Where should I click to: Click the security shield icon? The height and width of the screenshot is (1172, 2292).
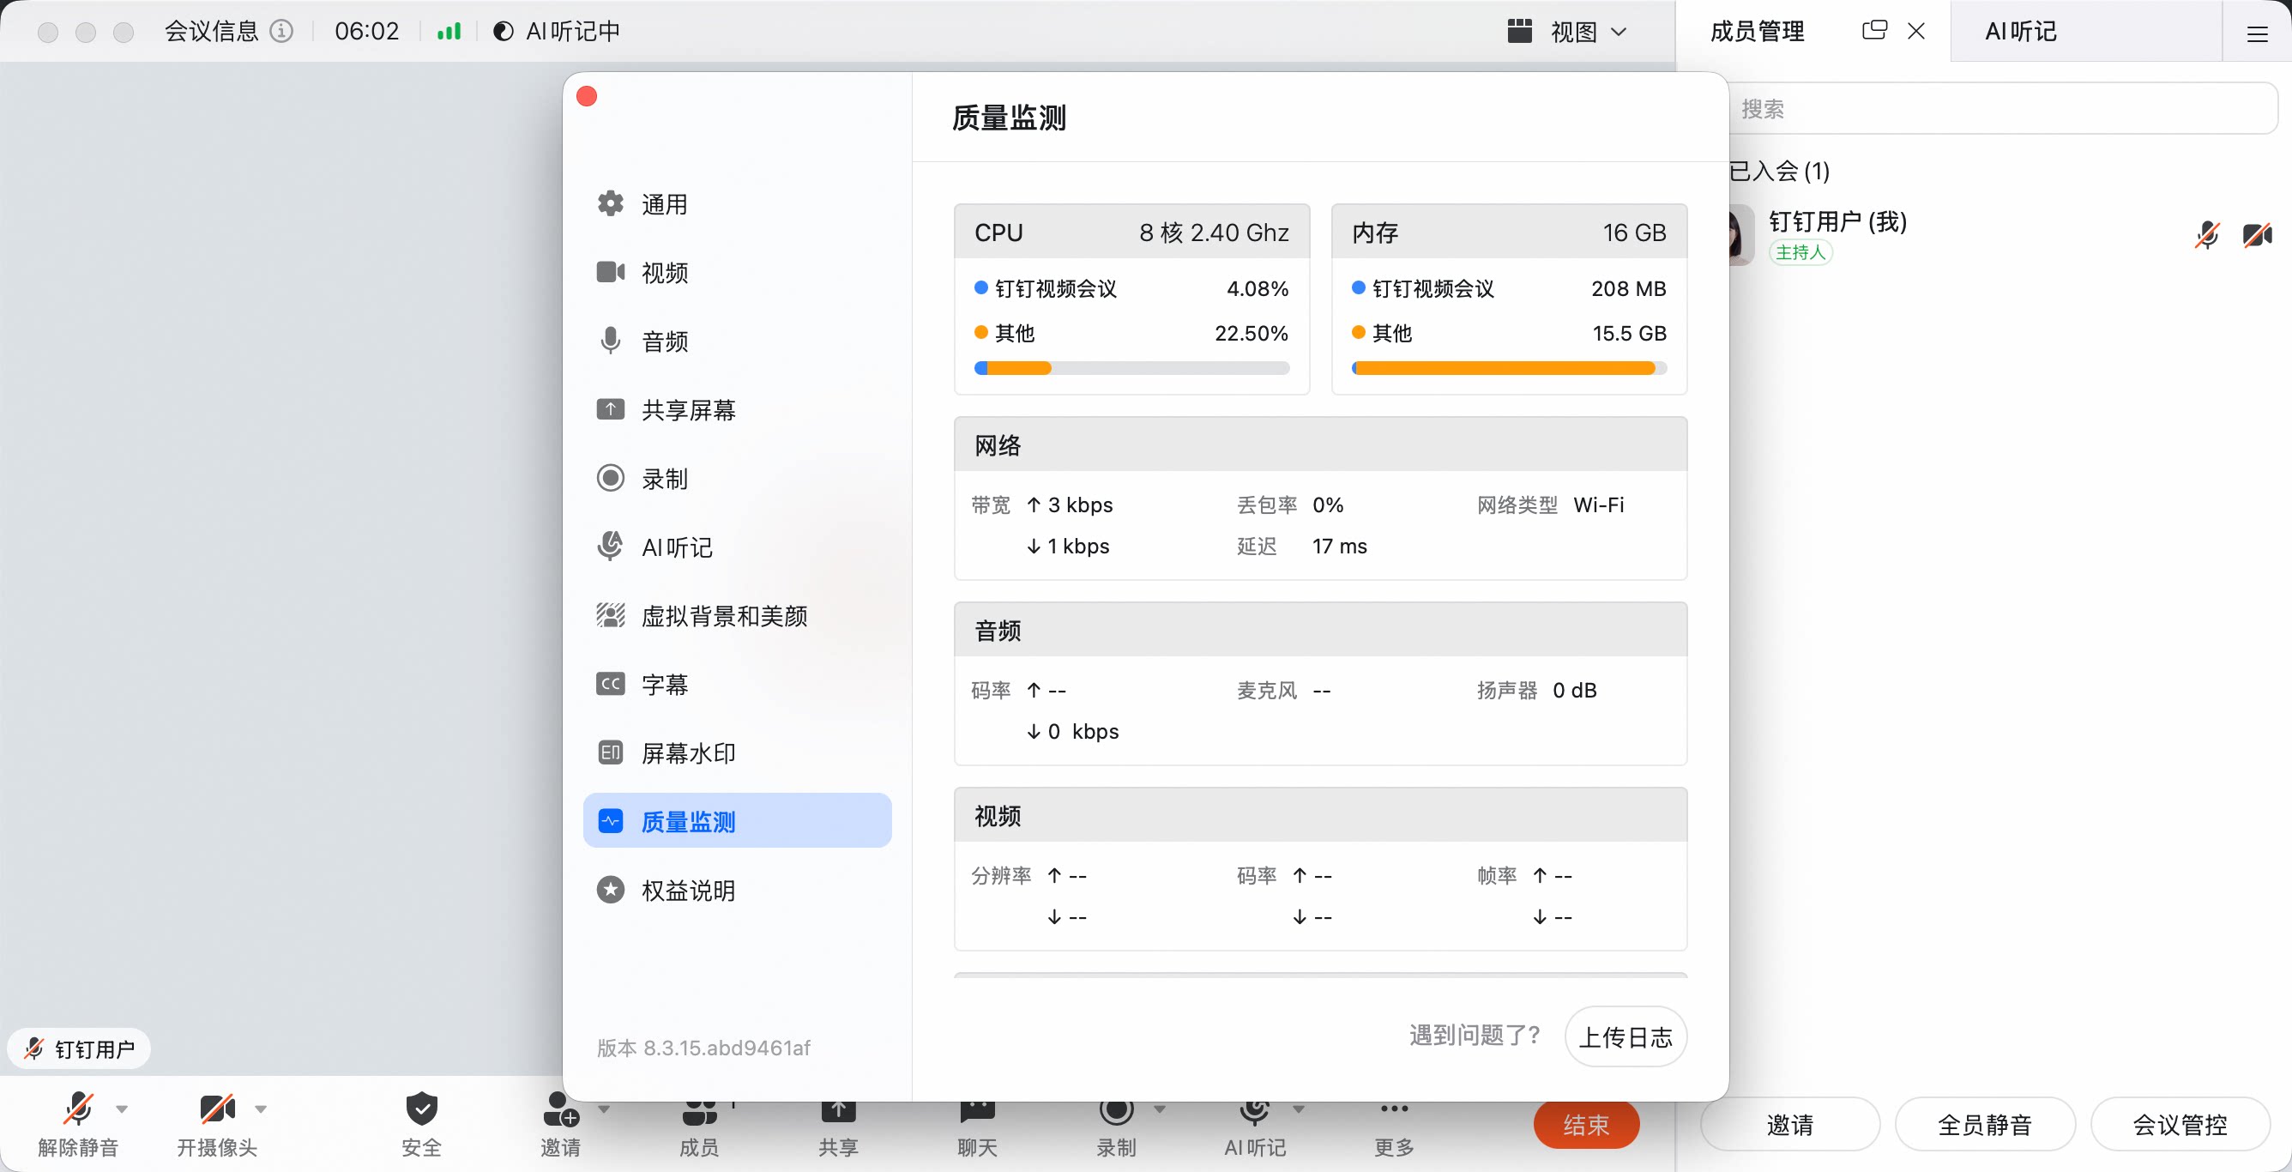(x=421, y=1109)
